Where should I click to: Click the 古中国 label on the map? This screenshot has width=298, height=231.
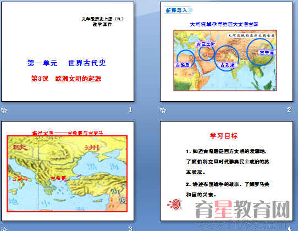click(x=267, y=52)
